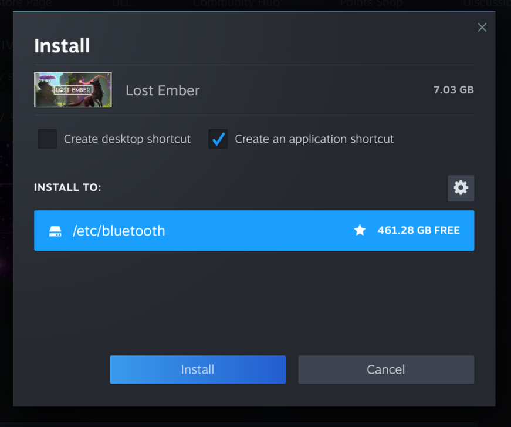Click the Lost Ember title text
The width and height of the screenshot is (511, 427).
click(163, 90)
